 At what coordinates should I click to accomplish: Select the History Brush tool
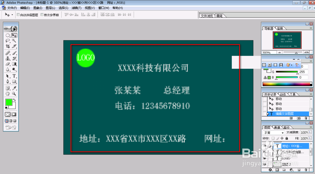point(14,58)
